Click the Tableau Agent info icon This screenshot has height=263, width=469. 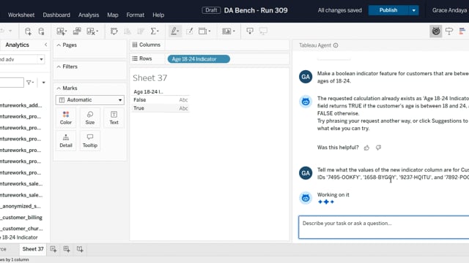(336, 45)
